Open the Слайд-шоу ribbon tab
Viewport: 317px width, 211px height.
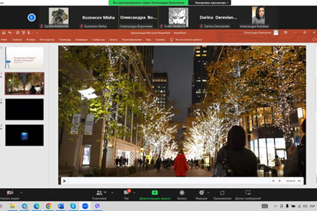coord(98,40)
